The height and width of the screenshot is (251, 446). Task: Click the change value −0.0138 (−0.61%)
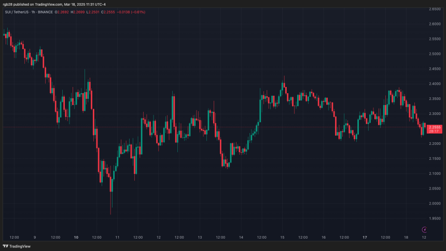[x=131, y=12]
